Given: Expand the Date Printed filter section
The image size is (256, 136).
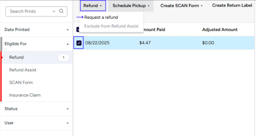Looking at the screenshot, I should [x=36, y=30].
